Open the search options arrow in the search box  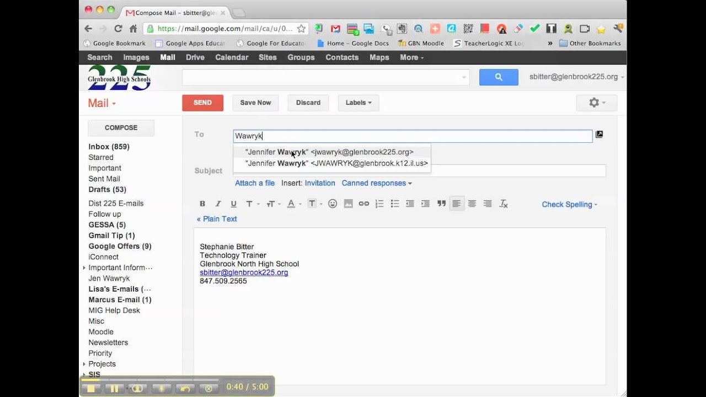464,78
